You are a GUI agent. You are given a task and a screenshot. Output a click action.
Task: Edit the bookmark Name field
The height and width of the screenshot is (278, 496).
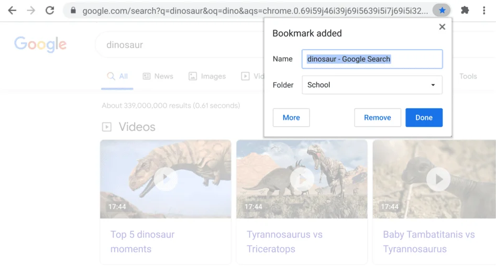coord(372,59)
